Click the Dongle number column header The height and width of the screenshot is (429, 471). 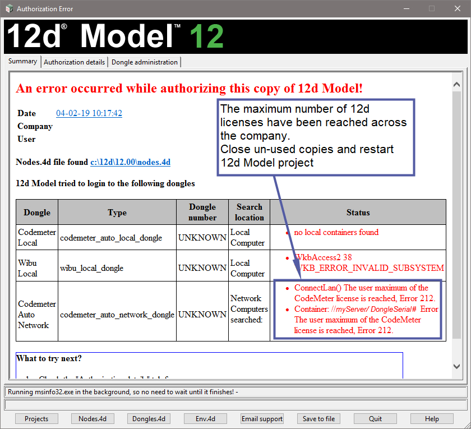(x=202, y=212)
